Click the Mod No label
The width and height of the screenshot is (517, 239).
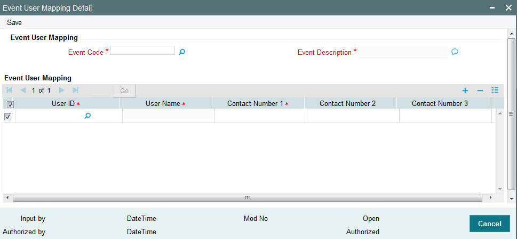(x=256, y=219)
